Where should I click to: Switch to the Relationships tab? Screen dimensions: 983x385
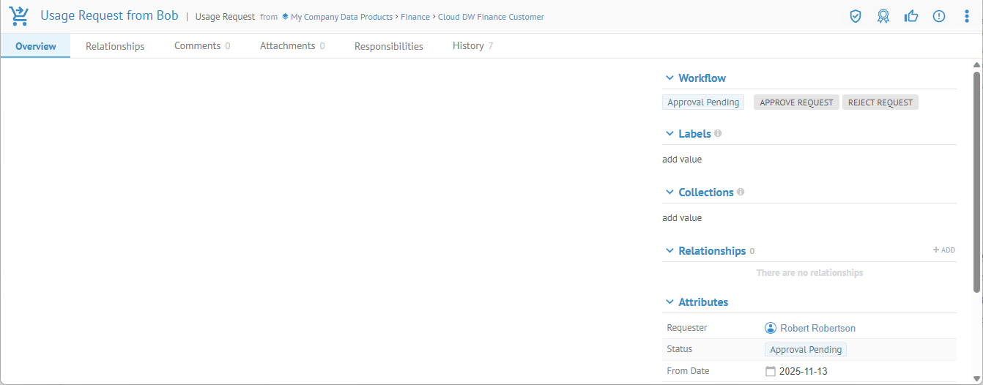(115, 46)
